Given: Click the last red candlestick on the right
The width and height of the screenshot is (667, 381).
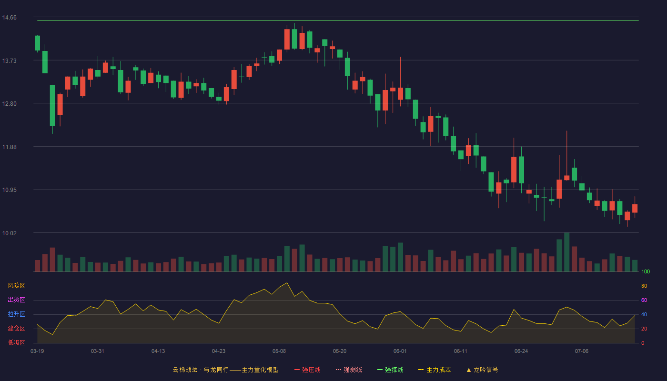Looking at the screenshot, I should click(635, 208).
